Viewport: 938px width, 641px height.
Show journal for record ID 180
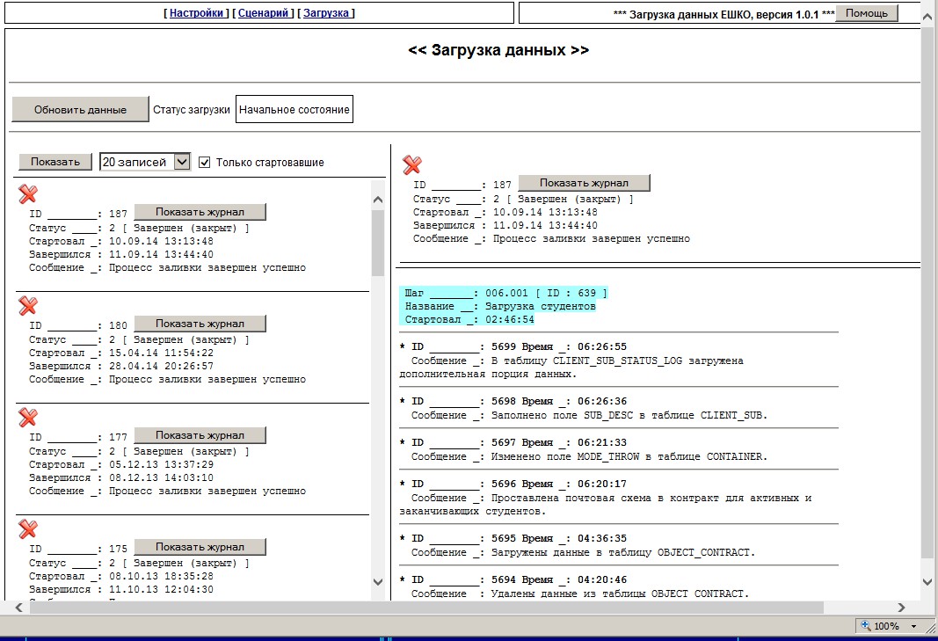tap(200, 324)
